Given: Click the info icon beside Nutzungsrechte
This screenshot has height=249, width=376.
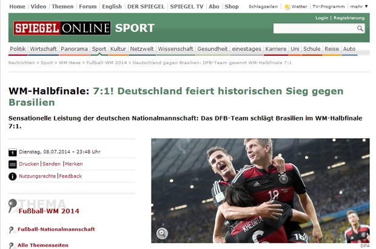Looking at the screenshot, I should tap(13, 176).
